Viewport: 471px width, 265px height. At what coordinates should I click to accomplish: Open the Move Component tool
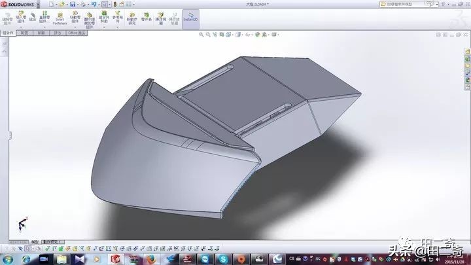tap(75, 18)
